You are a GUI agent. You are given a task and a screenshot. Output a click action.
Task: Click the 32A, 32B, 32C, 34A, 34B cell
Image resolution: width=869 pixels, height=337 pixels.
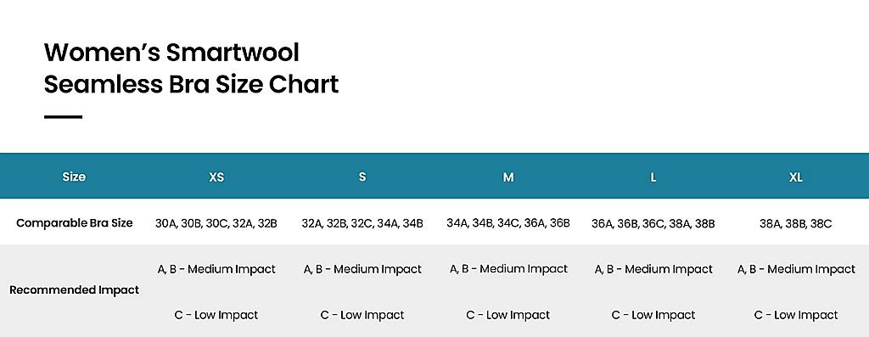(362, 223)
